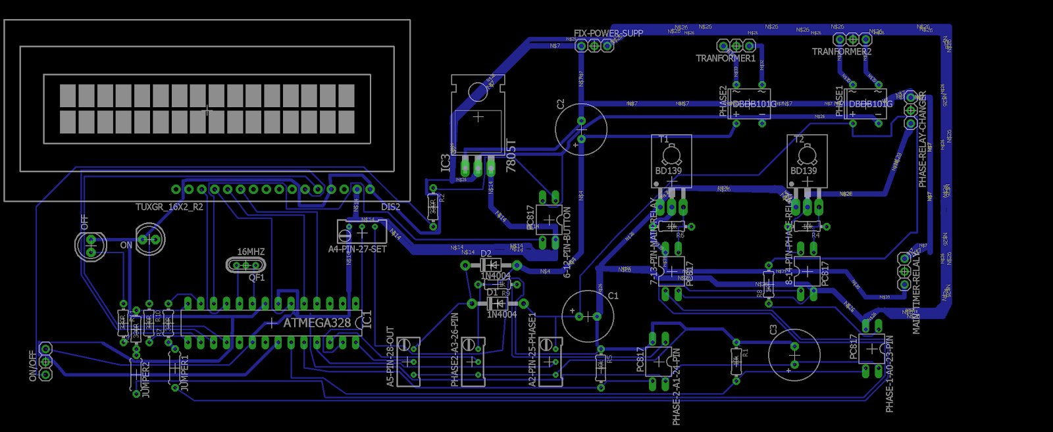Image resolution: width=1053 pixels, height=432 pixels.
Task: Select the JUMPER1 label
Action: pos(185,373)
